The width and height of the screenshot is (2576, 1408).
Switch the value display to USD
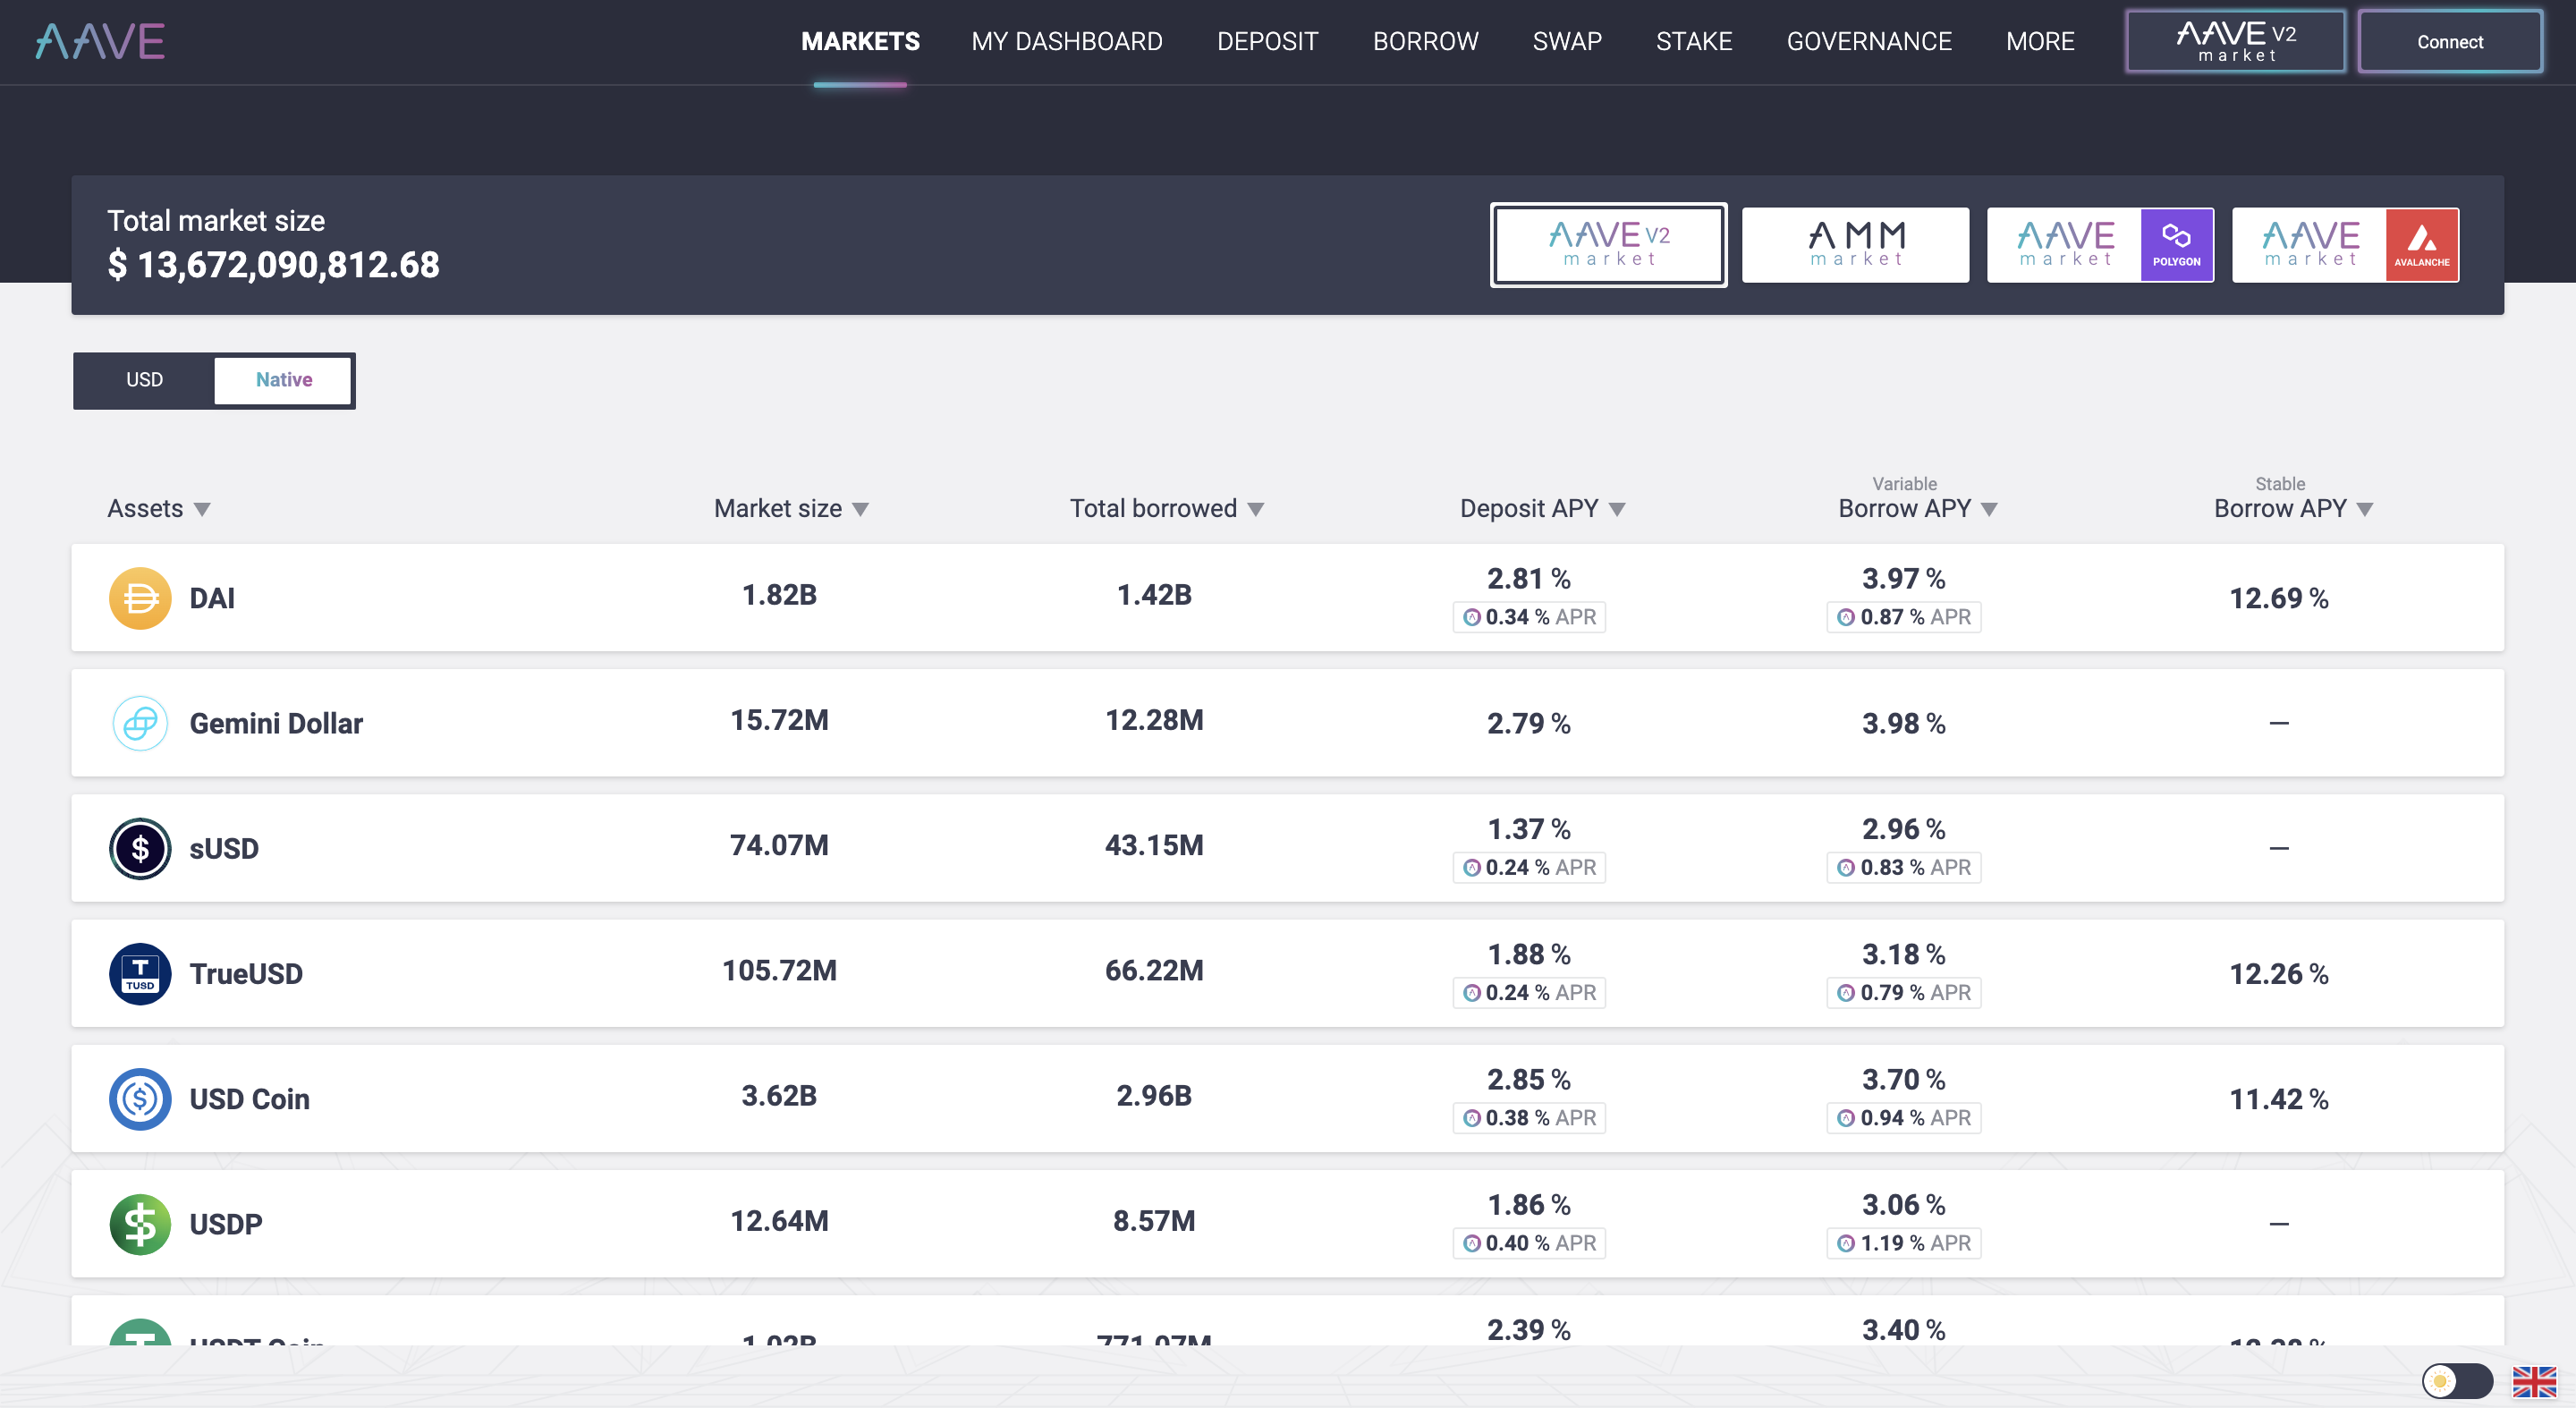pos(144,380)
